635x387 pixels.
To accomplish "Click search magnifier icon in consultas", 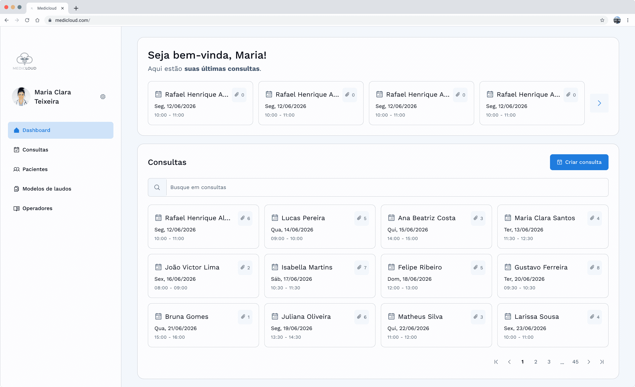I will pyautogui.click(x=157, y=187).
